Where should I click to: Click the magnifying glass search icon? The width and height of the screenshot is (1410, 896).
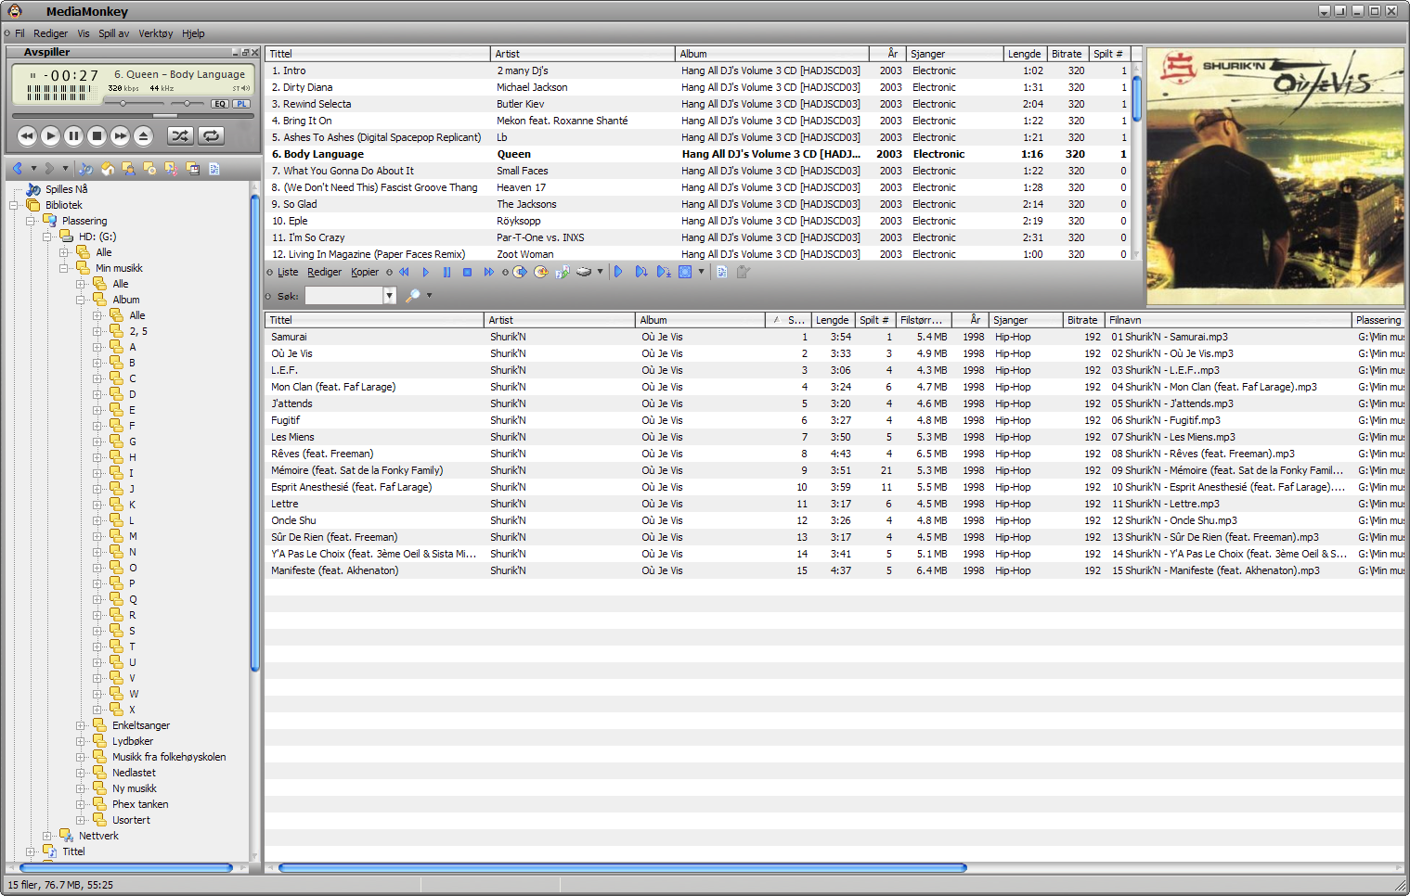coord(412,296)
